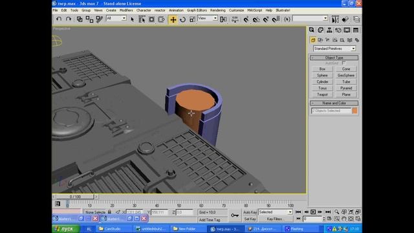Open the Rendering menu
The width and height of the screenshot is (414, 233).
[218, 10]
